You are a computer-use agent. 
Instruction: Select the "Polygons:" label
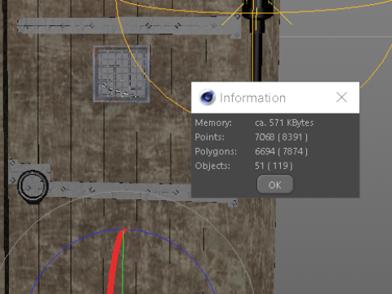point(216,151)
